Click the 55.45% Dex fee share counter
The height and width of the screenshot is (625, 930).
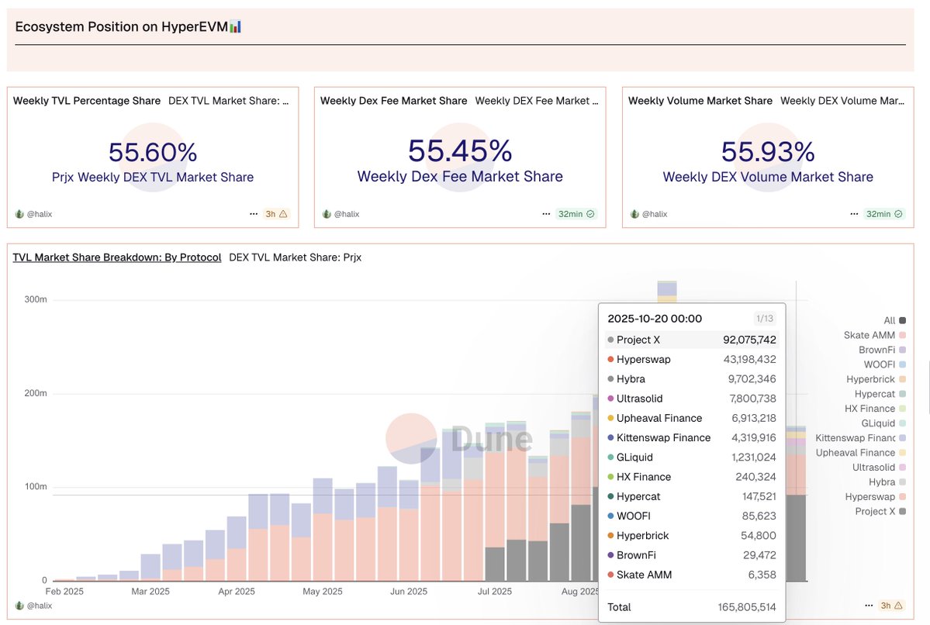pos(460,151)
